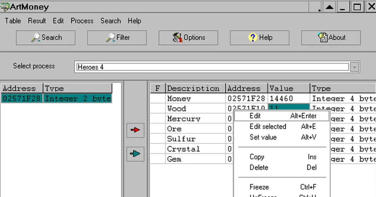Click the Heroes 4 process field
Viewport: 376px width, 197px height.
(212, 67)
